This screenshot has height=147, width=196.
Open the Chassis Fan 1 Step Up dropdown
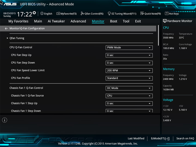tap(129, 103)
